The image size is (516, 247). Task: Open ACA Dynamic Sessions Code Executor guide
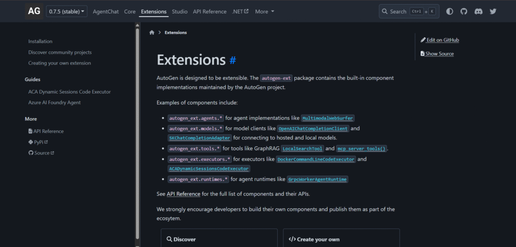(x=70, y=92)
